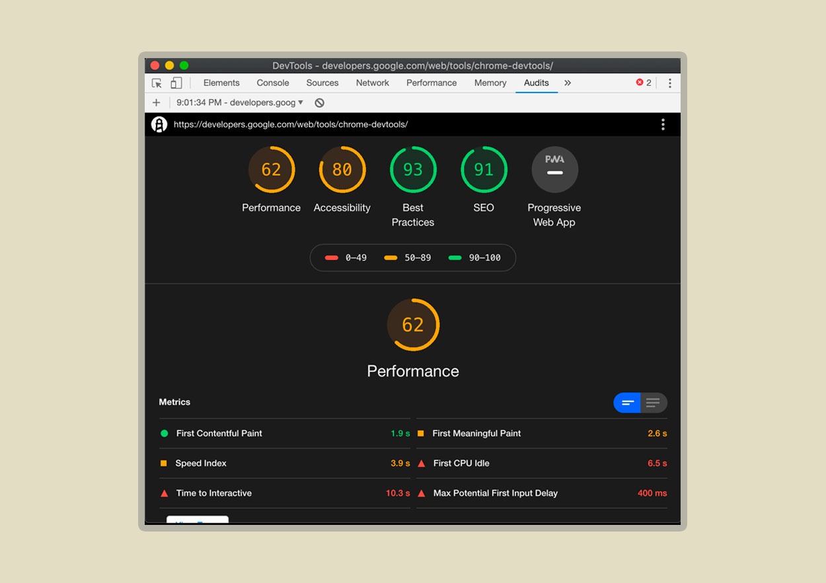
Task: Click the 3.9 s Speed Index value
Action: coord(400,463)
